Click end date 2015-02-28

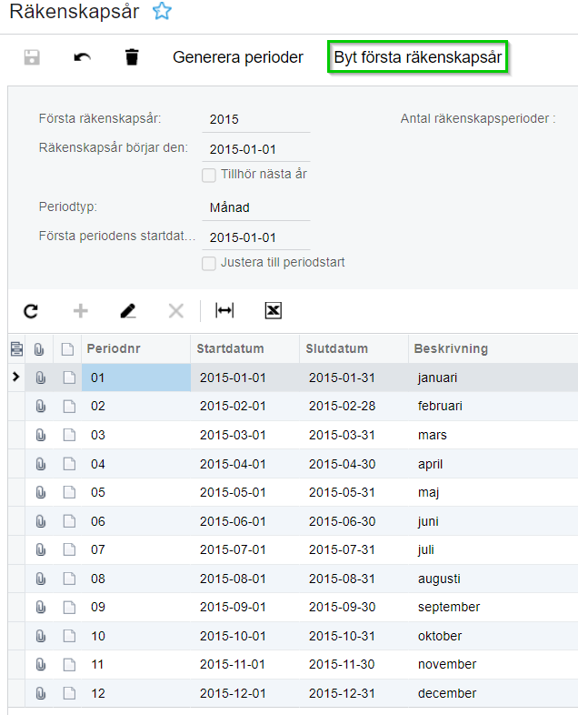pyautogui.click(x=354, y=406)
